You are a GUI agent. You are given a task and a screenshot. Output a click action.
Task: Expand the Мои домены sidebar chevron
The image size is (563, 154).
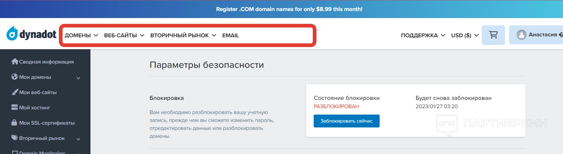click(x=79, y=78)
